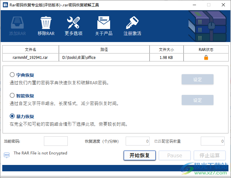Click the 1.98 KB file size cell
Screen dimensions: 231x178
pyautogui.click(x=166, y=57)
